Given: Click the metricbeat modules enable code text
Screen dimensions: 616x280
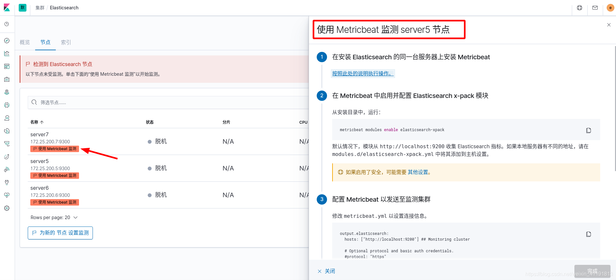Looking at the screenshot, I should (x=392, y=130).
